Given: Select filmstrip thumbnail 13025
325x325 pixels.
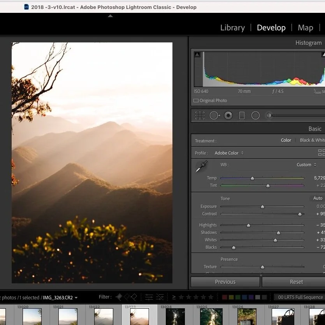Looking at the screenshot, I should 211,317.
